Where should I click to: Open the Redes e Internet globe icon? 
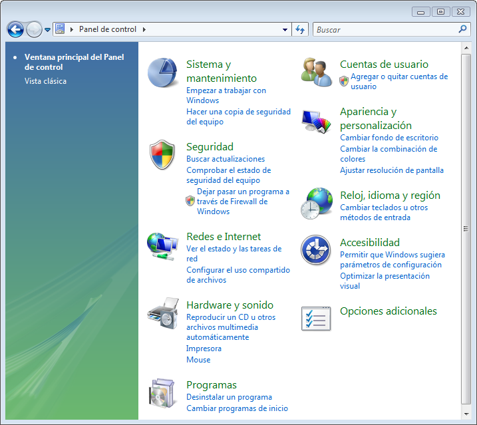162,247
